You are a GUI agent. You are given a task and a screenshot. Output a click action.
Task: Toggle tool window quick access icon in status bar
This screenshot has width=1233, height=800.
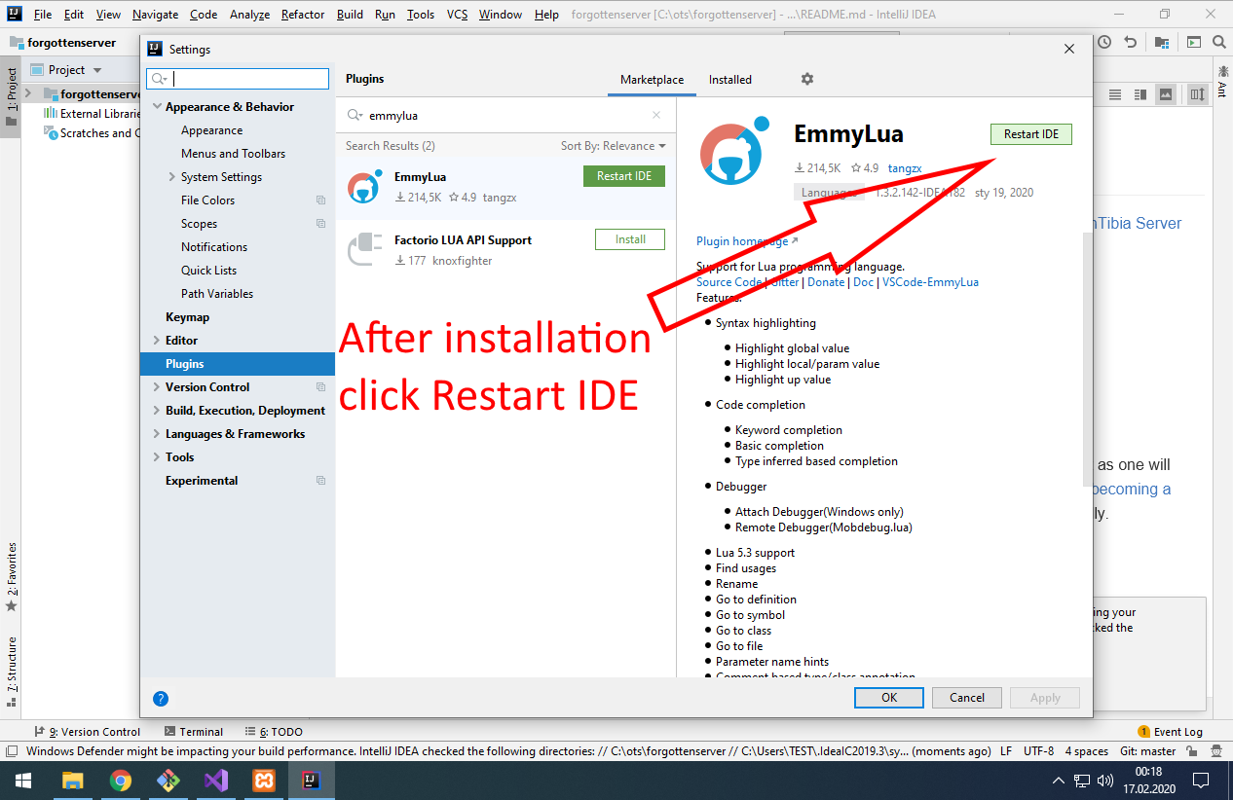point(11,751)
